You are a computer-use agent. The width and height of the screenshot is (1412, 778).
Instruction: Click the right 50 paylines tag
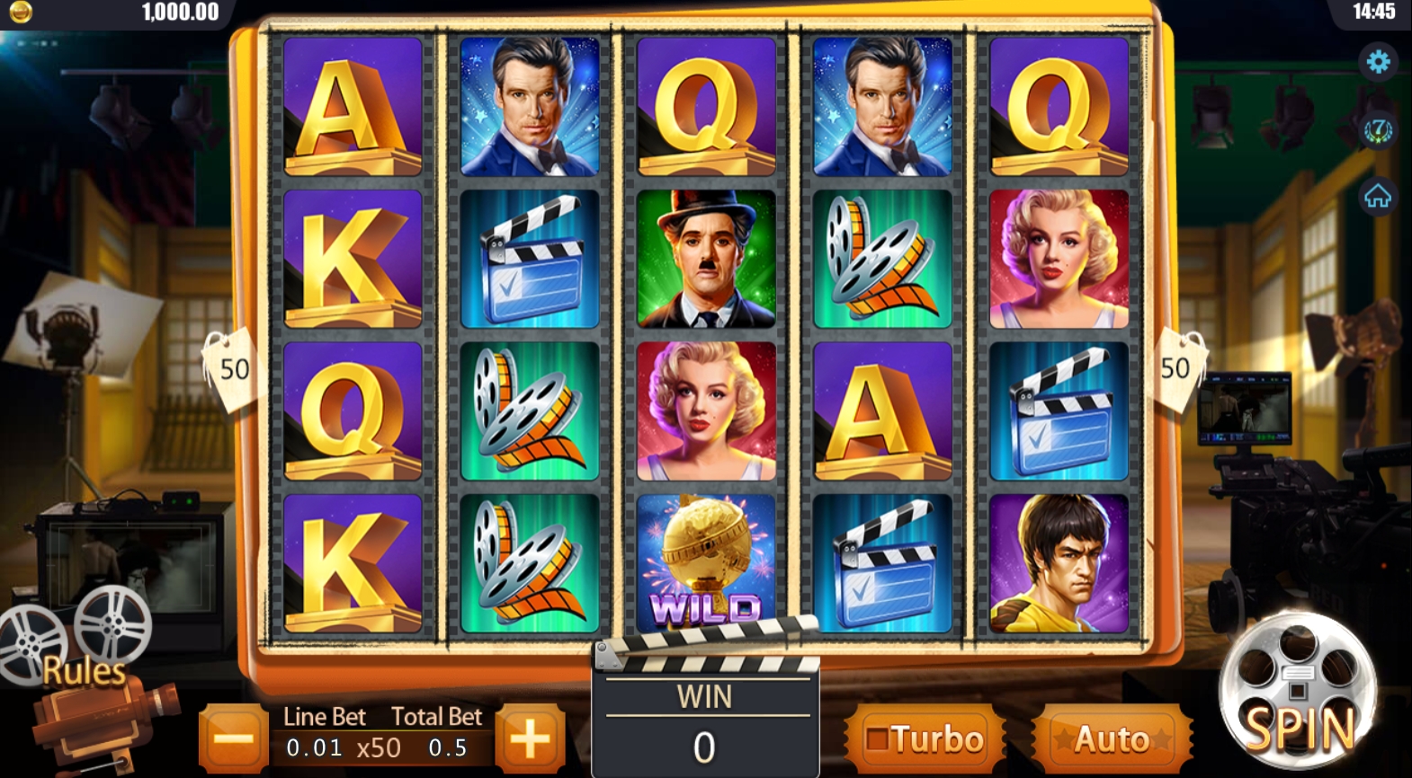tap(1179, 369)
